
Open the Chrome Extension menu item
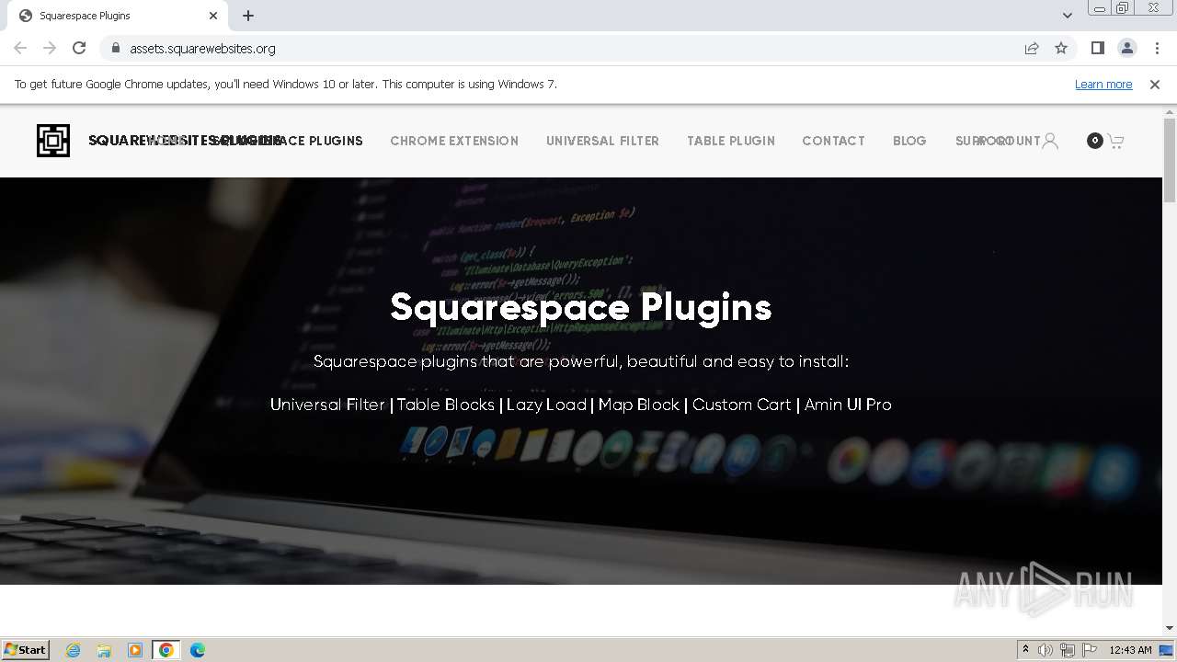[454, 141]
